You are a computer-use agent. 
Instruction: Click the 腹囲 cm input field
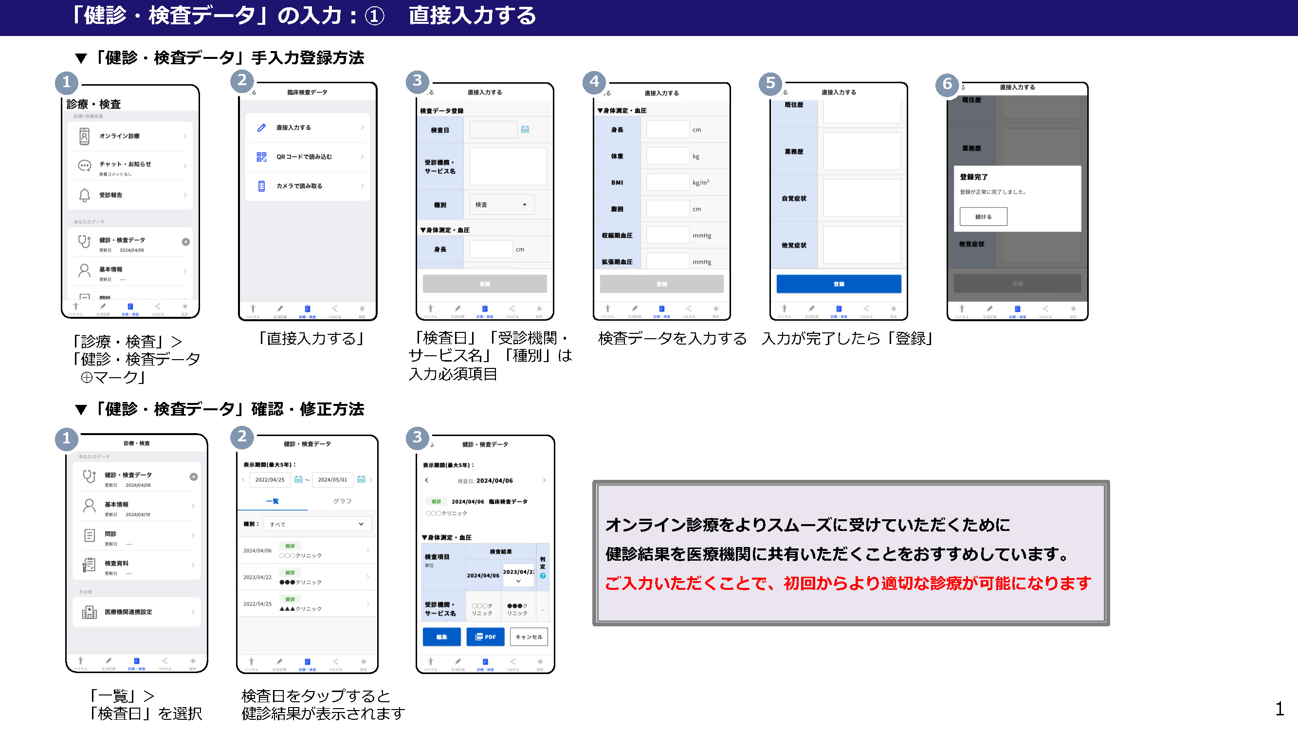tap(668, 209)
